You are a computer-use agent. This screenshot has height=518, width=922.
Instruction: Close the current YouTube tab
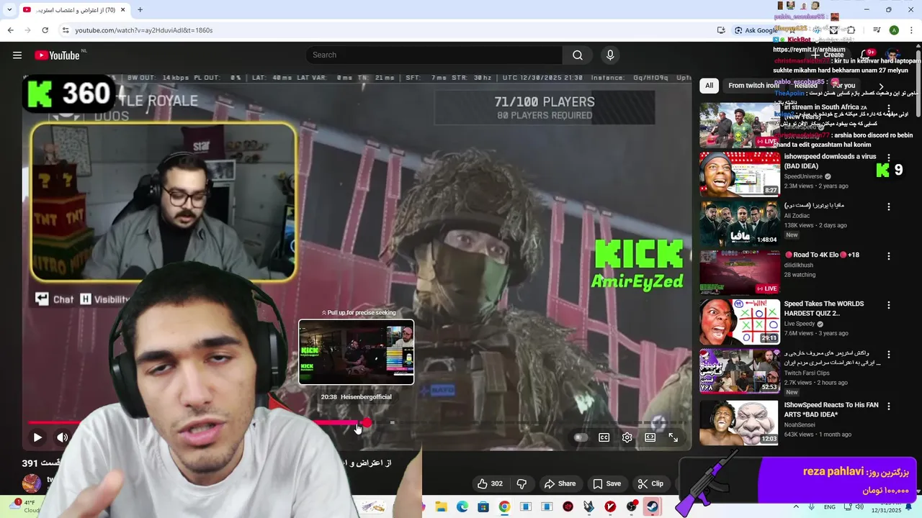(123, 10)
